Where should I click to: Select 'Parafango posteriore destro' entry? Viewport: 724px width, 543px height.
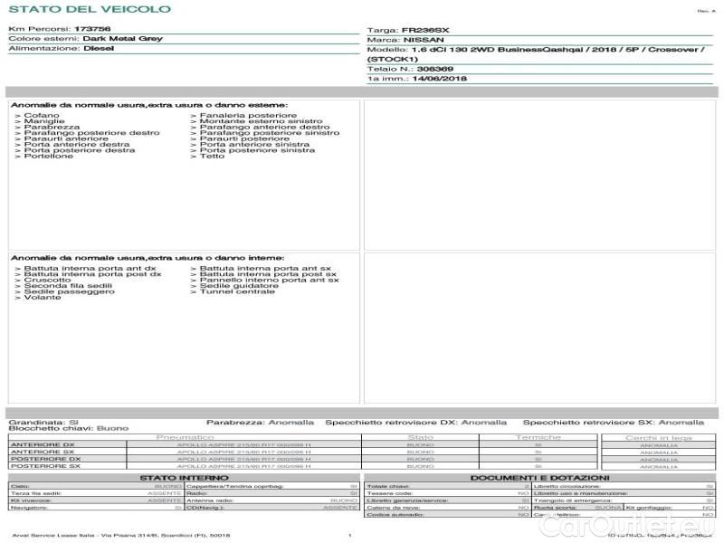pyautogui.click(x=92, y=132)
